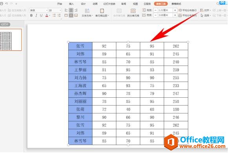Click distribute columns evenly button

pyautogui.click(x=188, y=15)
